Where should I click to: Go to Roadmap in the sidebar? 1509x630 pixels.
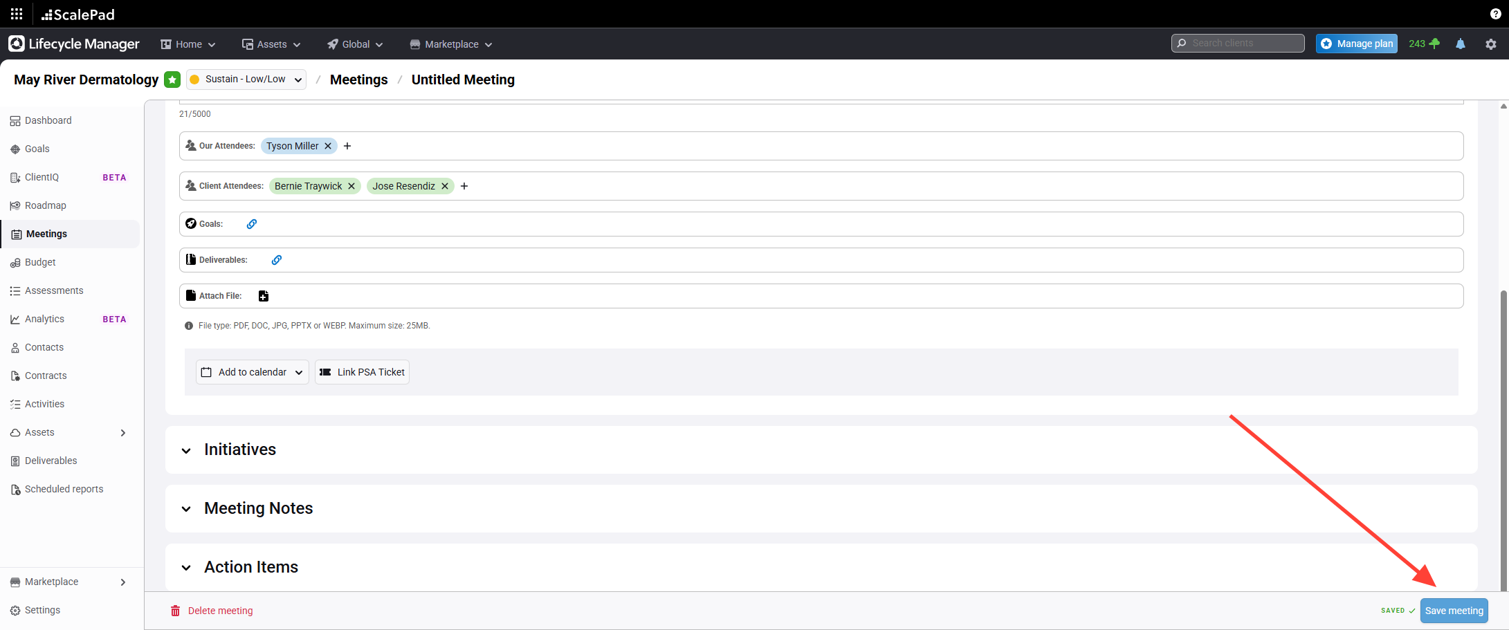pyautogui.click(x=46, y=205)
